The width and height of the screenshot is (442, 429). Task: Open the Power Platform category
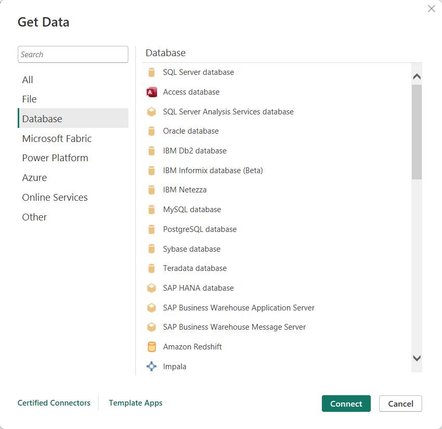click(73, 158)
